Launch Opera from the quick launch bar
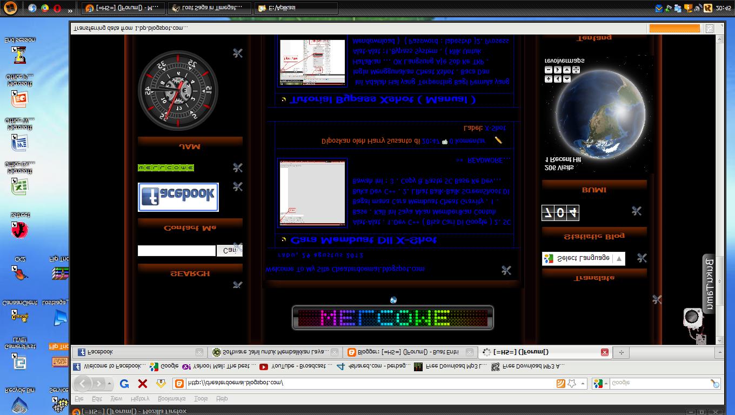This screenshot has height=415, width=735. [x=57, y=8]
